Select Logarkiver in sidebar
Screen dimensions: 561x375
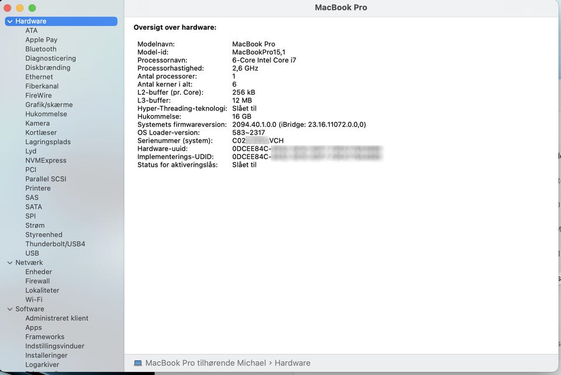(x=42, y=365)
